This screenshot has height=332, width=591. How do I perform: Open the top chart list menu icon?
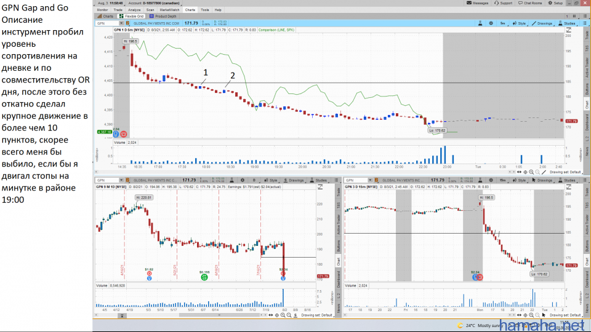coord(584,23)
